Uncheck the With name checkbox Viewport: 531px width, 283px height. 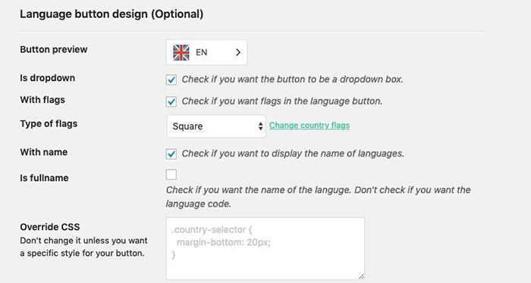click(171, 154)
